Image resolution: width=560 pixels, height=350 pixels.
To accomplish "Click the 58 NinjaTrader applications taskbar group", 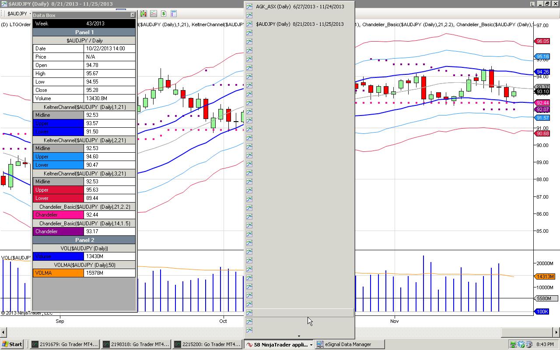I will [x=279, y=344].
